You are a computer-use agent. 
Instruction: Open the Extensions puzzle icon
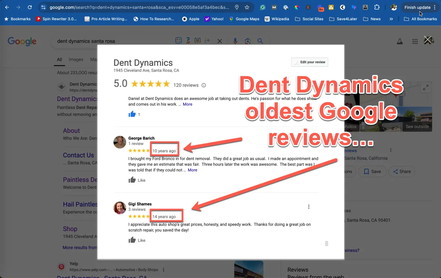[x=377, y=7]
